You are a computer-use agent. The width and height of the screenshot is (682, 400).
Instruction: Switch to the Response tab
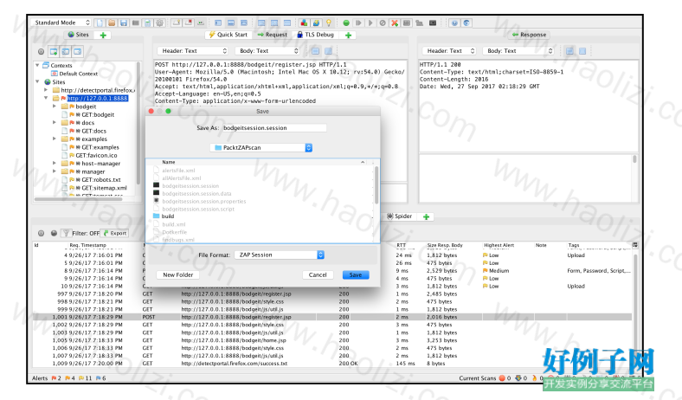530,35
